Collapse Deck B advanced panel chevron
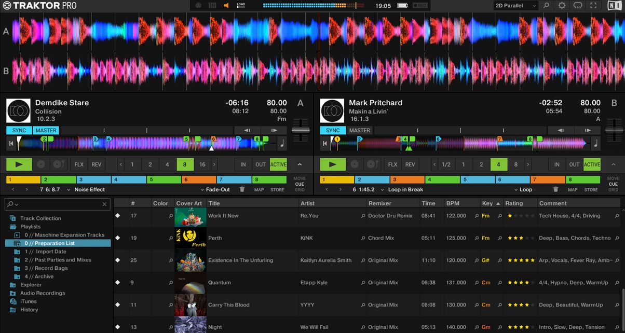Screen dimensions: 625x333 (x=613, y=164)
